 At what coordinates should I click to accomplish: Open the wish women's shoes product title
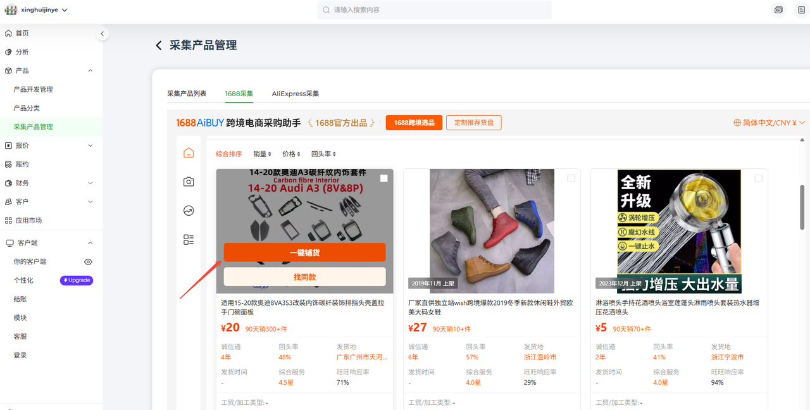pyautogui.click(x=489, y=307)
